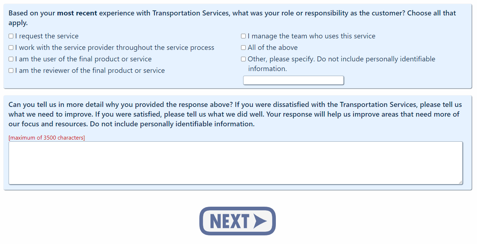Check the reviewer of the final product box
477x244 pixels.
click(11, 71)
